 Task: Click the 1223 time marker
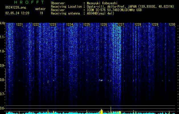pos(53,25)
